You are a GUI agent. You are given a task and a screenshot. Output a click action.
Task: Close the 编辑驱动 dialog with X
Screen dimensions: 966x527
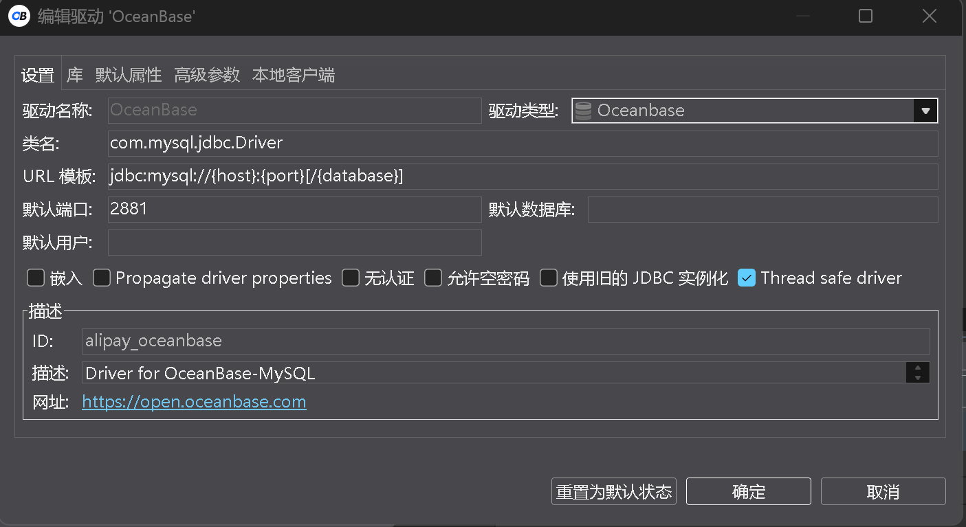(929, 16)
